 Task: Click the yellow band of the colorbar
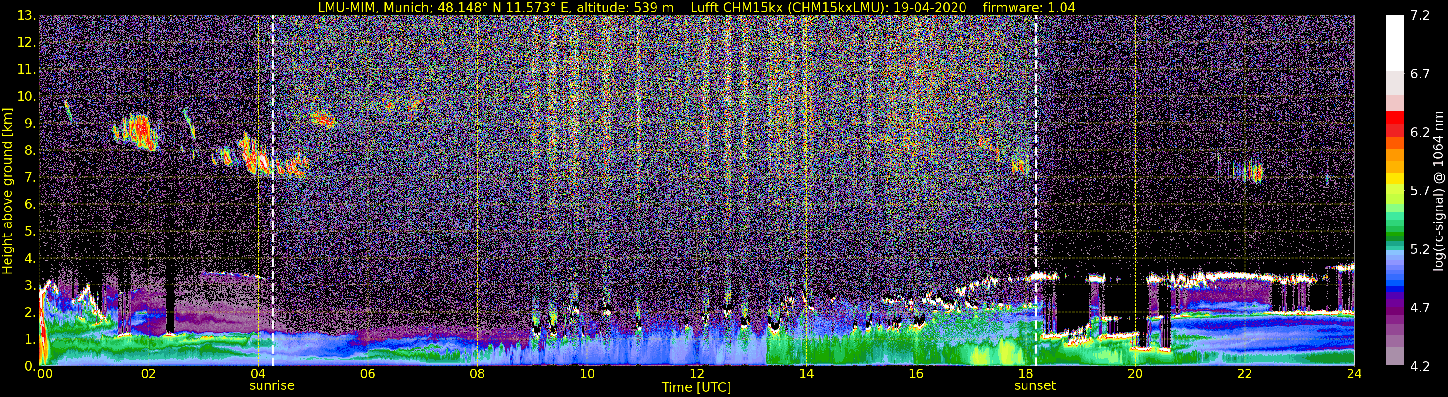[x=1395, y=179]
